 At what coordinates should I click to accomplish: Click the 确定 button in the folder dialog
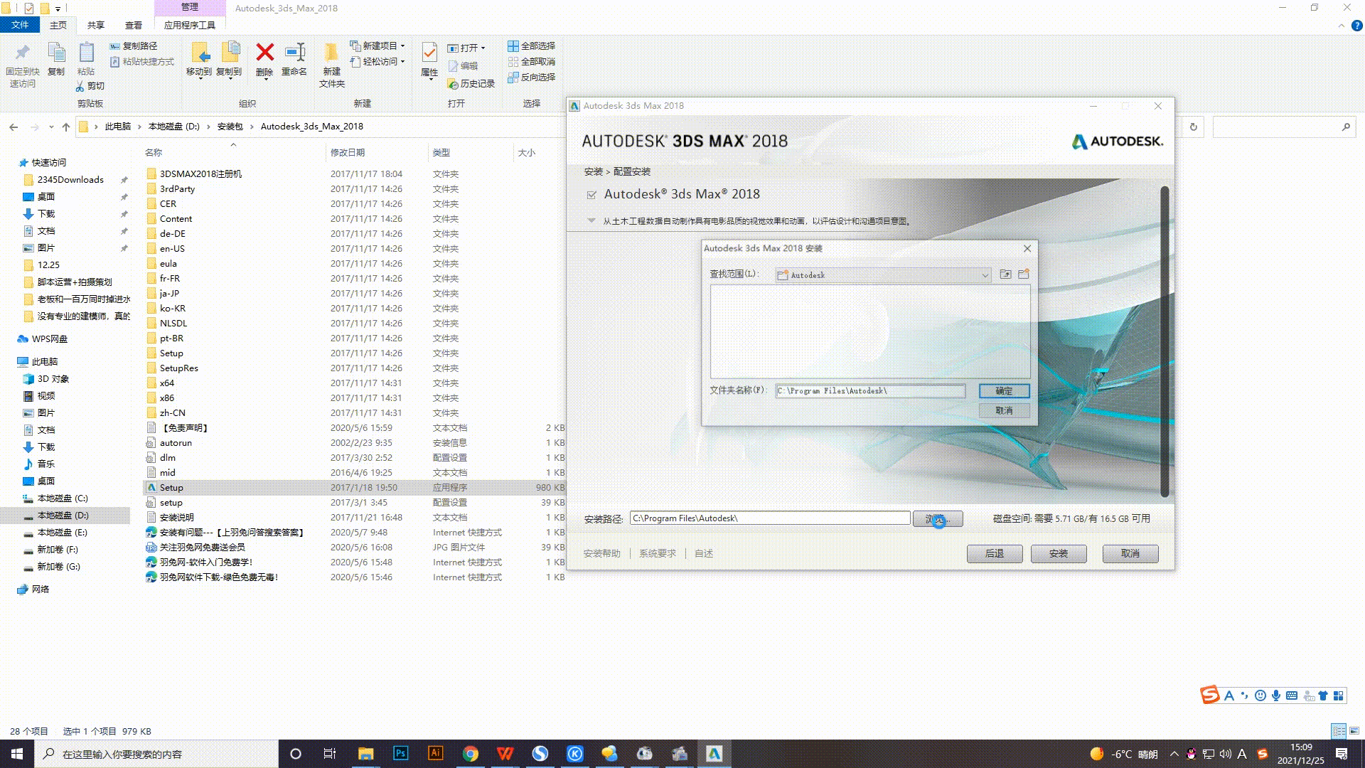(1004, 391)
